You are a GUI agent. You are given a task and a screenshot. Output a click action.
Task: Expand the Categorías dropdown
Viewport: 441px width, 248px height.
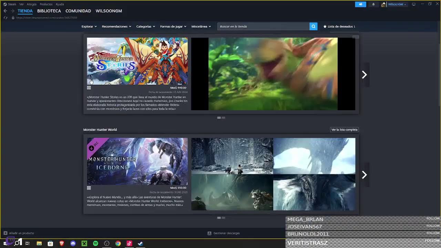146,27
